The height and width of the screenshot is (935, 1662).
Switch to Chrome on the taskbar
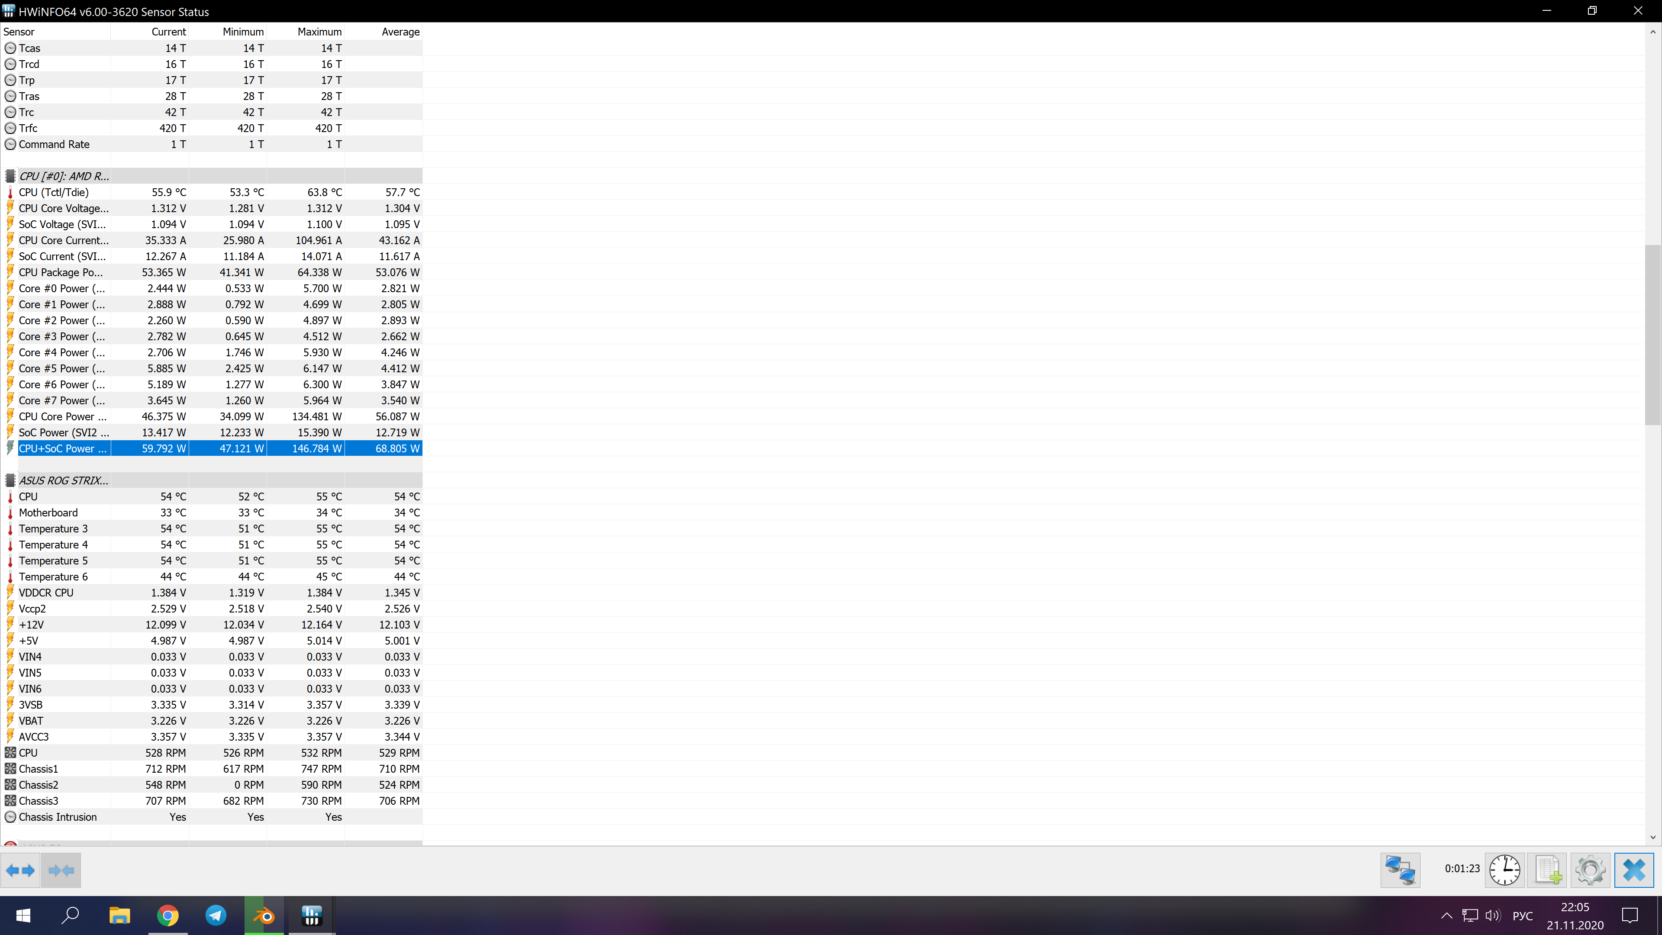coord(168,915)
